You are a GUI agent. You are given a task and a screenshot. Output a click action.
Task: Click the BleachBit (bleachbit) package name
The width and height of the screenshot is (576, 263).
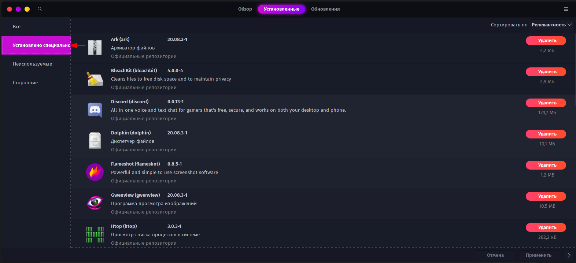point(134,71)
